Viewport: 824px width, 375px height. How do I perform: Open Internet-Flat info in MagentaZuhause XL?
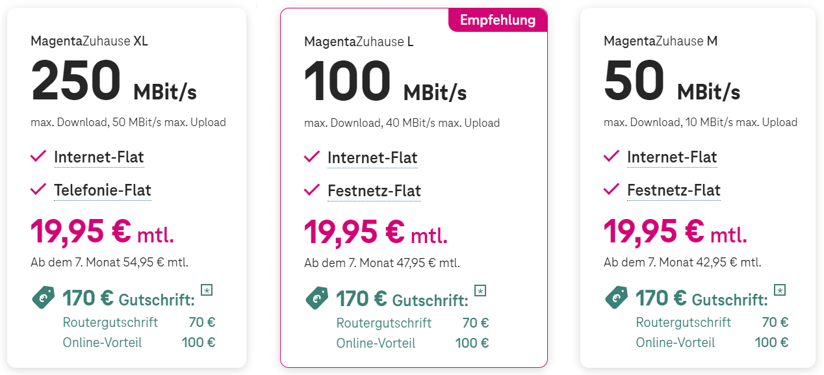pos(99,157)
